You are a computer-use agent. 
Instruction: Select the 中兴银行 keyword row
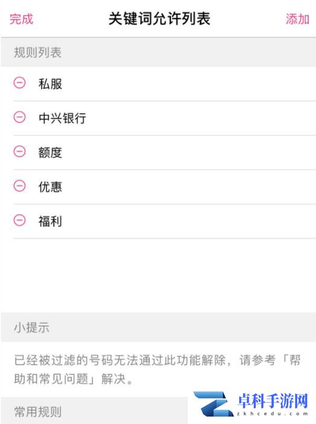tap(158, 118)
